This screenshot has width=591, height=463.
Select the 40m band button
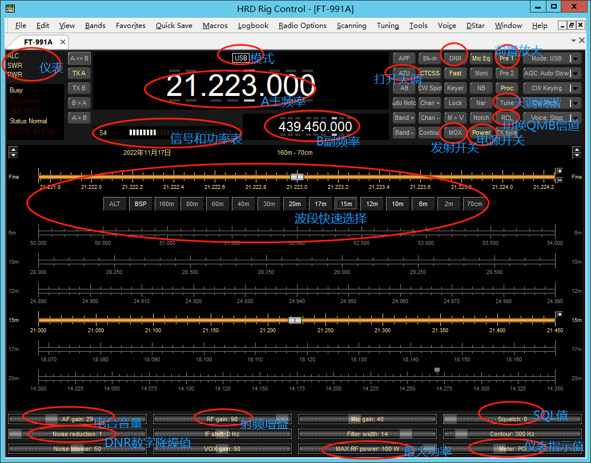coord(243,204)
